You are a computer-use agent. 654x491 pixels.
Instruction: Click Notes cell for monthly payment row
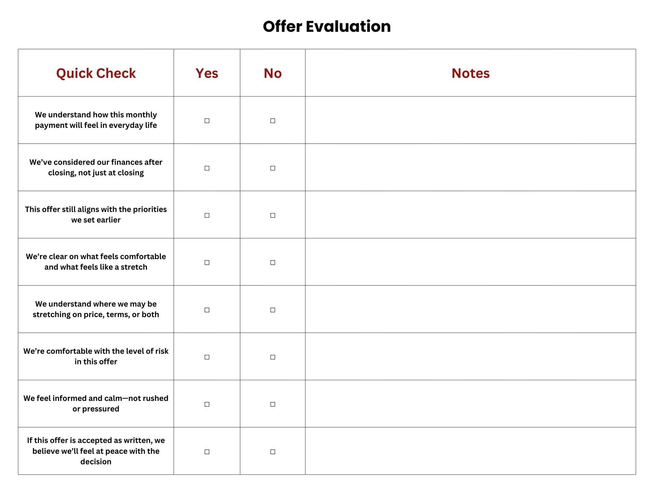point(470,120)
